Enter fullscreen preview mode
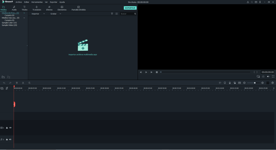This screenshot has height=150, width=276. point(273,76)
